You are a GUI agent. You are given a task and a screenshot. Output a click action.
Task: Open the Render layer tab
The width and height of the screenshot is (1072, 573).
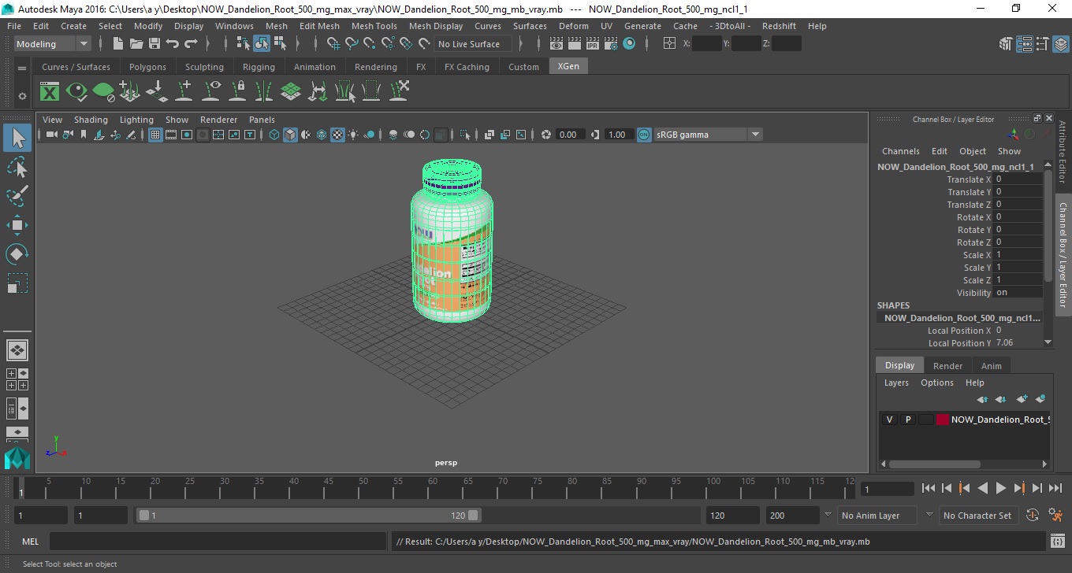(947, 366)
